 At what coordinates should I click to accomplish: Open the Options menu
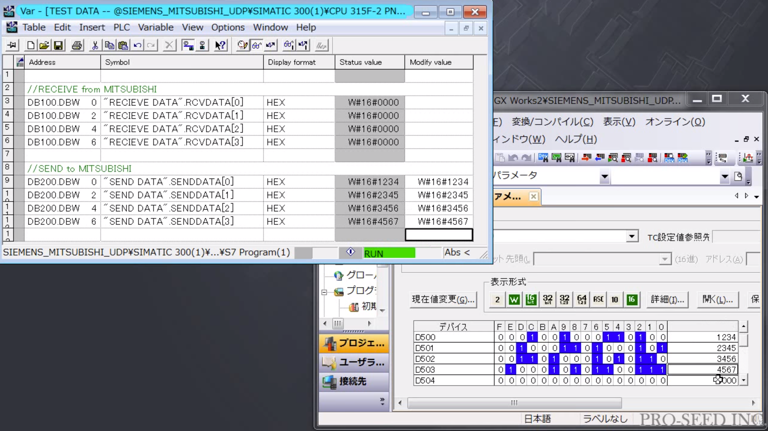coord(228,27)
